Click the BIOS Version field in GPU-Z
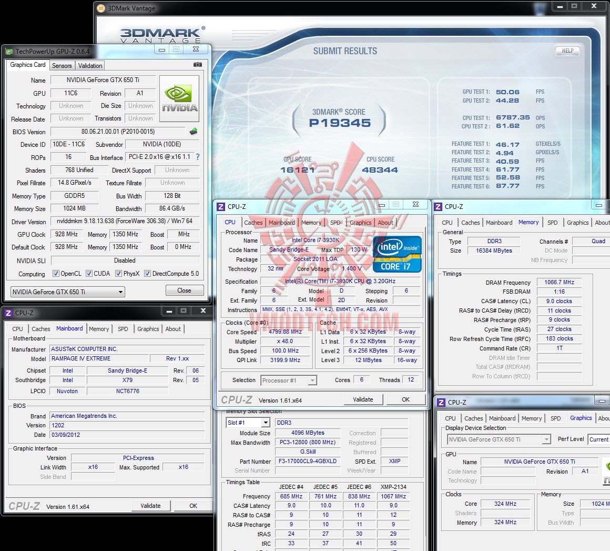 click(x=118, y=132)
